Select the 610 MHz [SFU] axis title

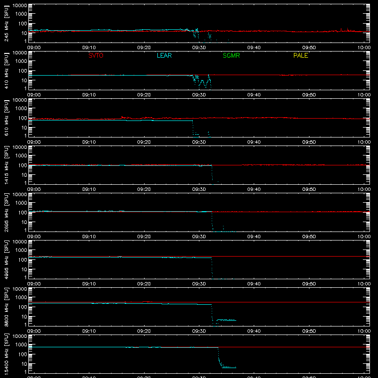(x=7, y=118)
